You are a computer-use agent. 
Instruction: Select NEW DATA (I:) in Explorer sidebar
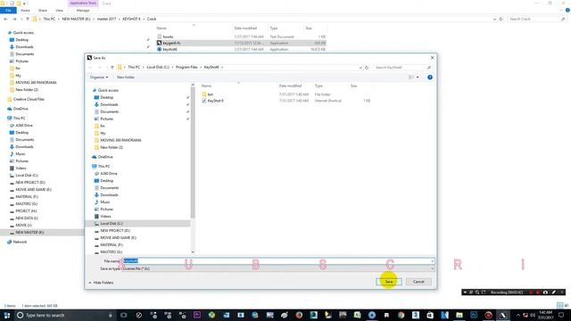pos(27,218)
